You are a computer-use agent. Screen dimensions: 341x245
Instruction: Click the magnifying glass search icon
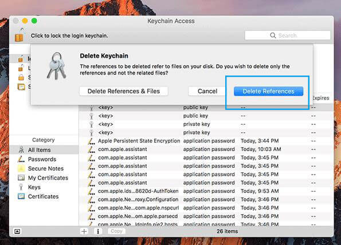pyautogui.click(x=273, y=35)
